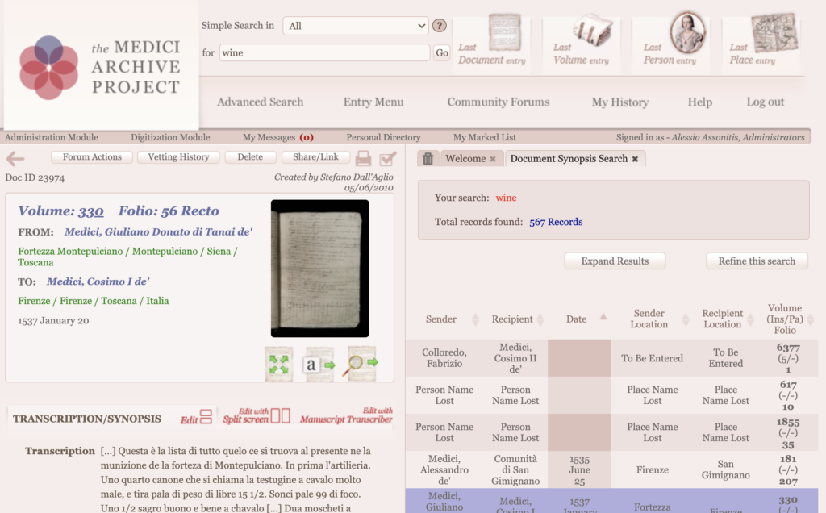
Task: Open the Volume 330 link
Action: (x=90, y=211)
